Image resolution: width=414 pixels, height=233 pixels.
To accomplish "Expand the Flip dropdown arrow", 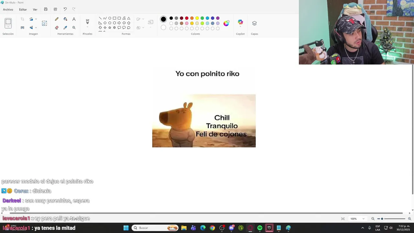I will click(x=36, y=28).
